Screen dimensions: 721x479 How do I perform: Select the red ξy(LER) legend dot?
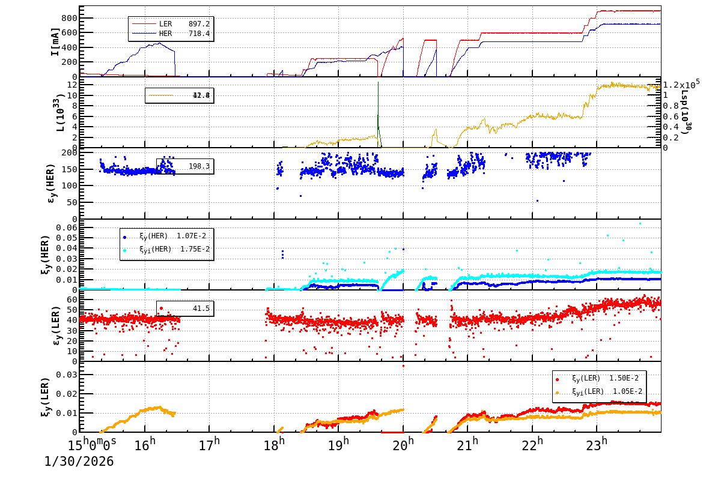click(x=557, y=379)
